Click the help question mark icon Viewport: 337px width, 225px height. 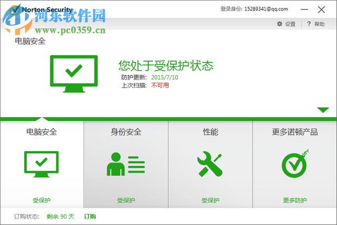(x=309, y=24)
